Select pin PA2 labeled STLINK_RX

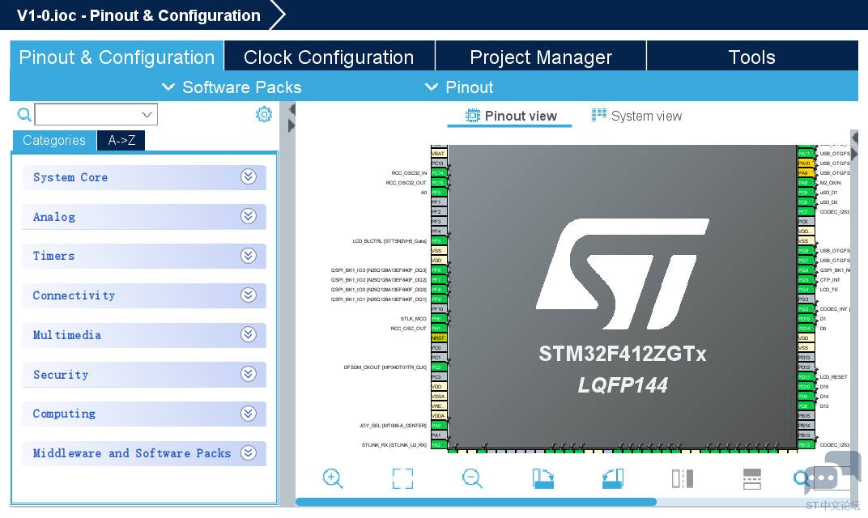[x=438, y=444]
